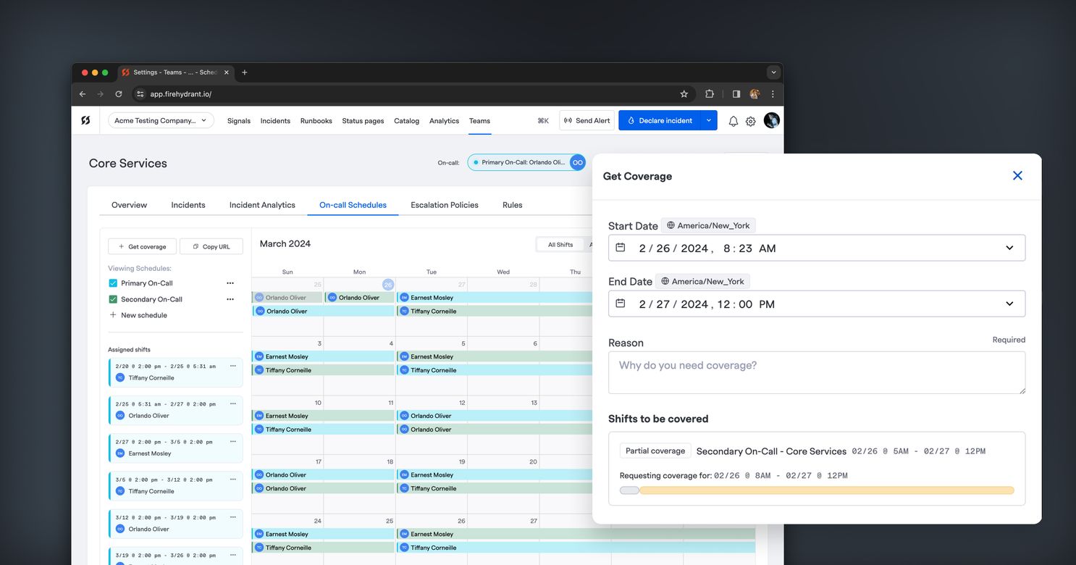
Task: Switch to Escalation Policies tab
Action: [445, 205]
